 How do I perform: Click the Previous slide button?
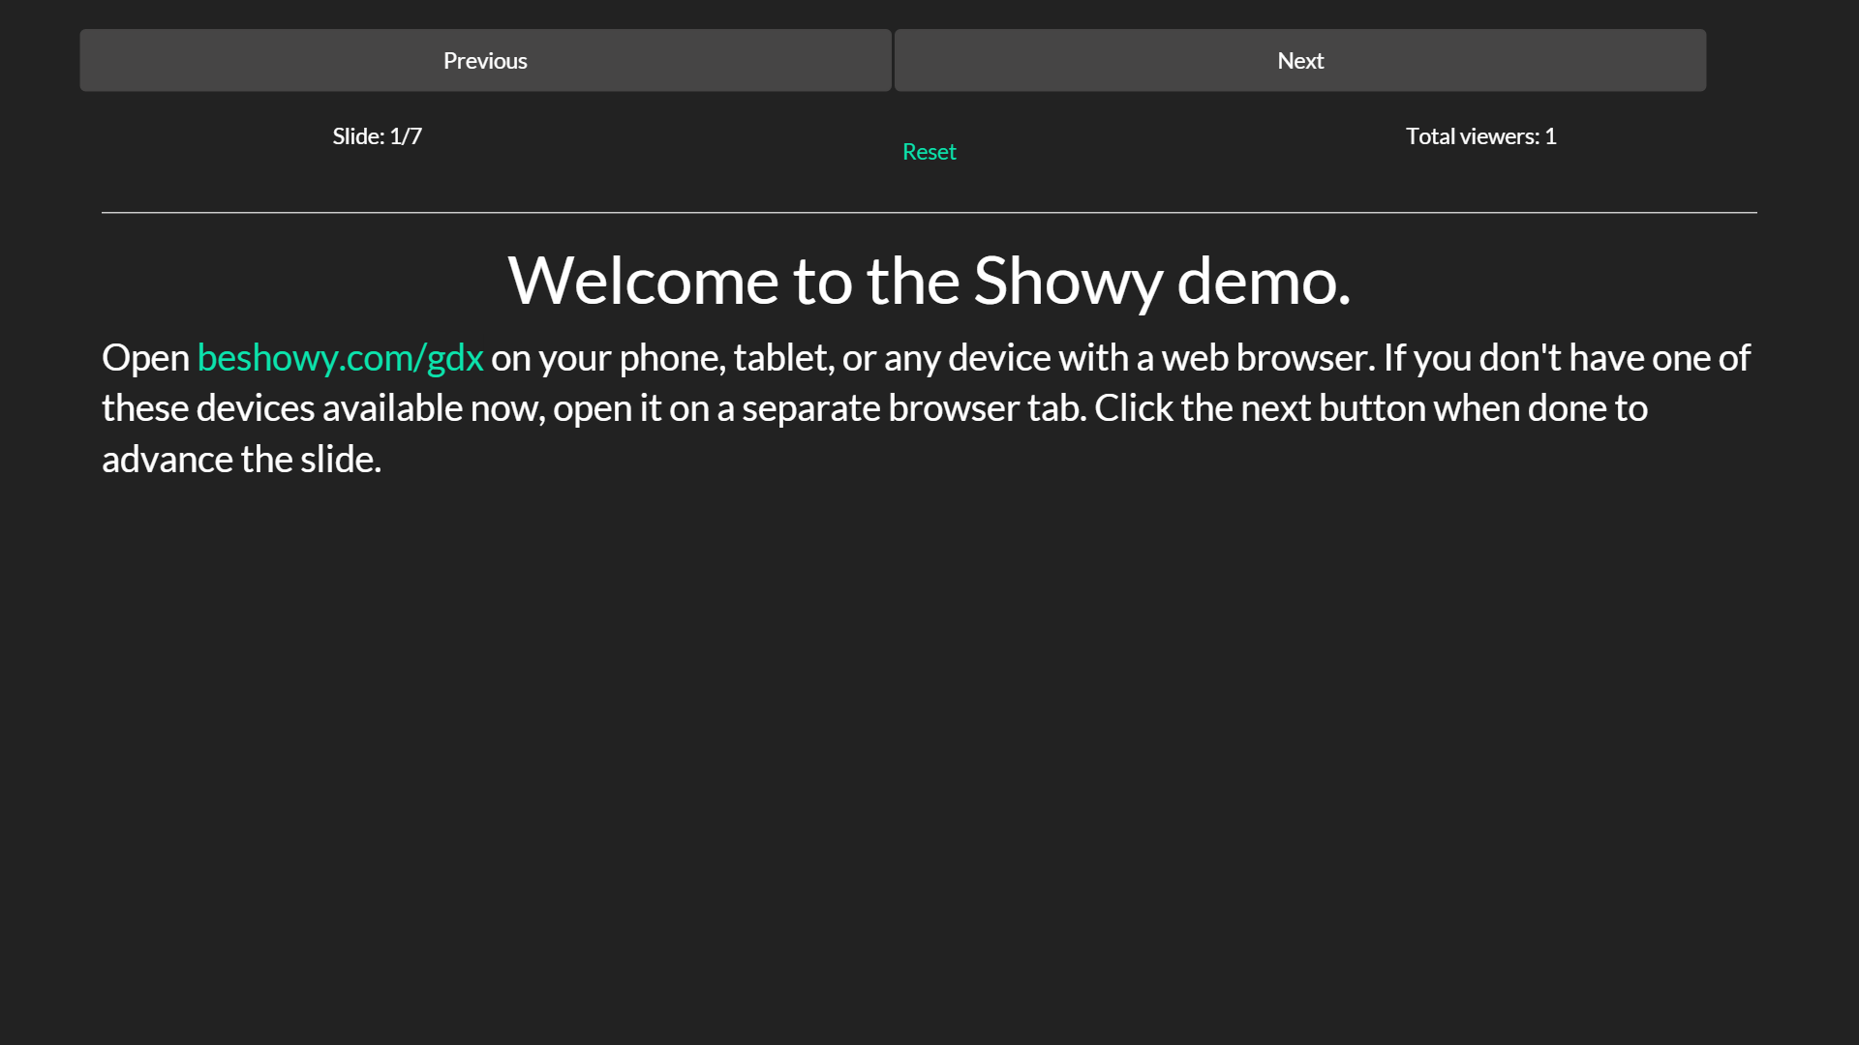(x=485, y=60)
